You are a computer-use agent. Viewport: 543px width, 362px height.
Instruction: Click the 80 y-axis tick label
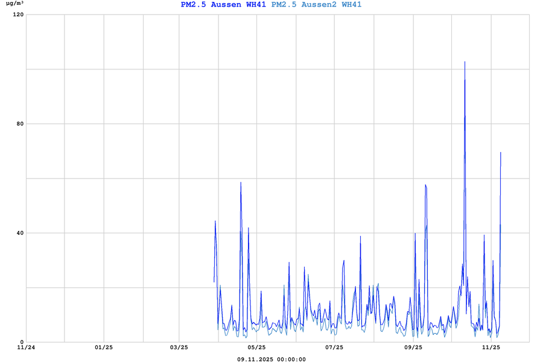pos(19,124)
